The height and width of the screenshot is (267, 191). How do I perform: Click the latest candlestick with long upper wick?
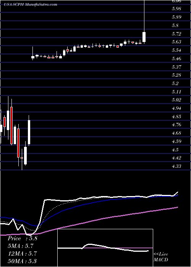click(x=144, y=22)
